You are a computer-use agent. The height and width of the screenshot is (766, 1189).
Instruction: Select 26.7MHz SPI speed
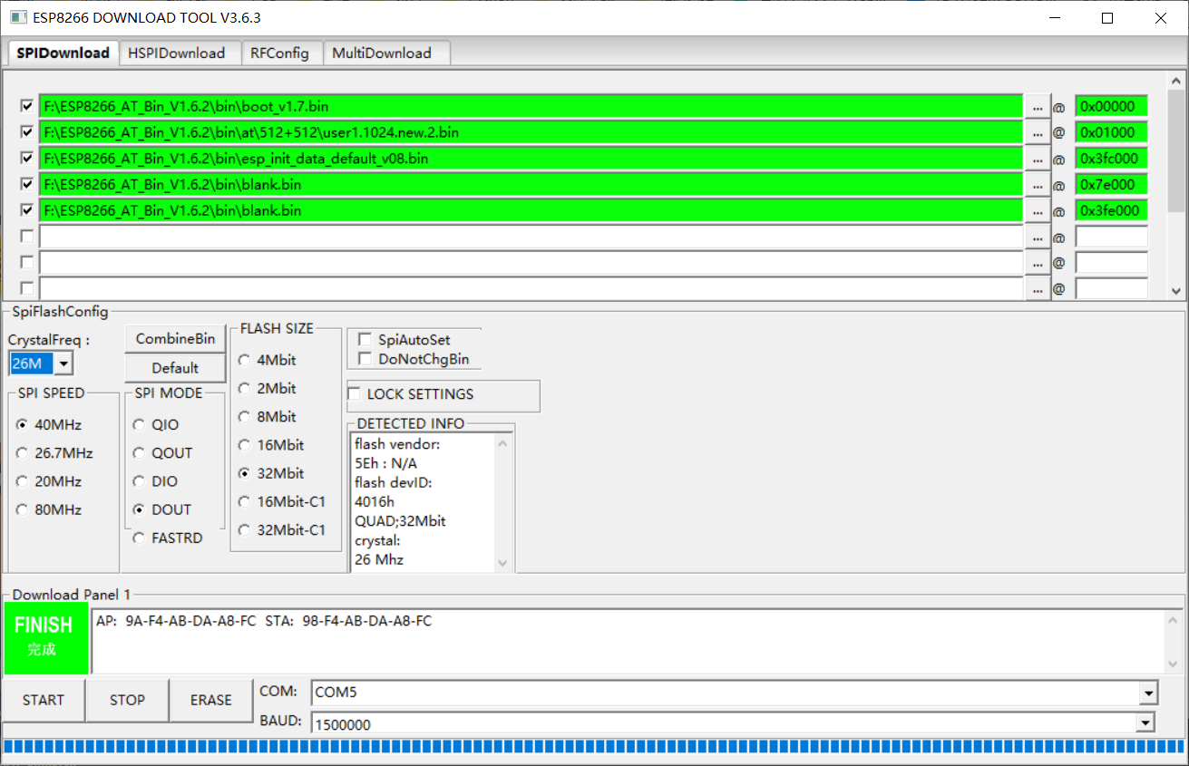tap(54, 452)
